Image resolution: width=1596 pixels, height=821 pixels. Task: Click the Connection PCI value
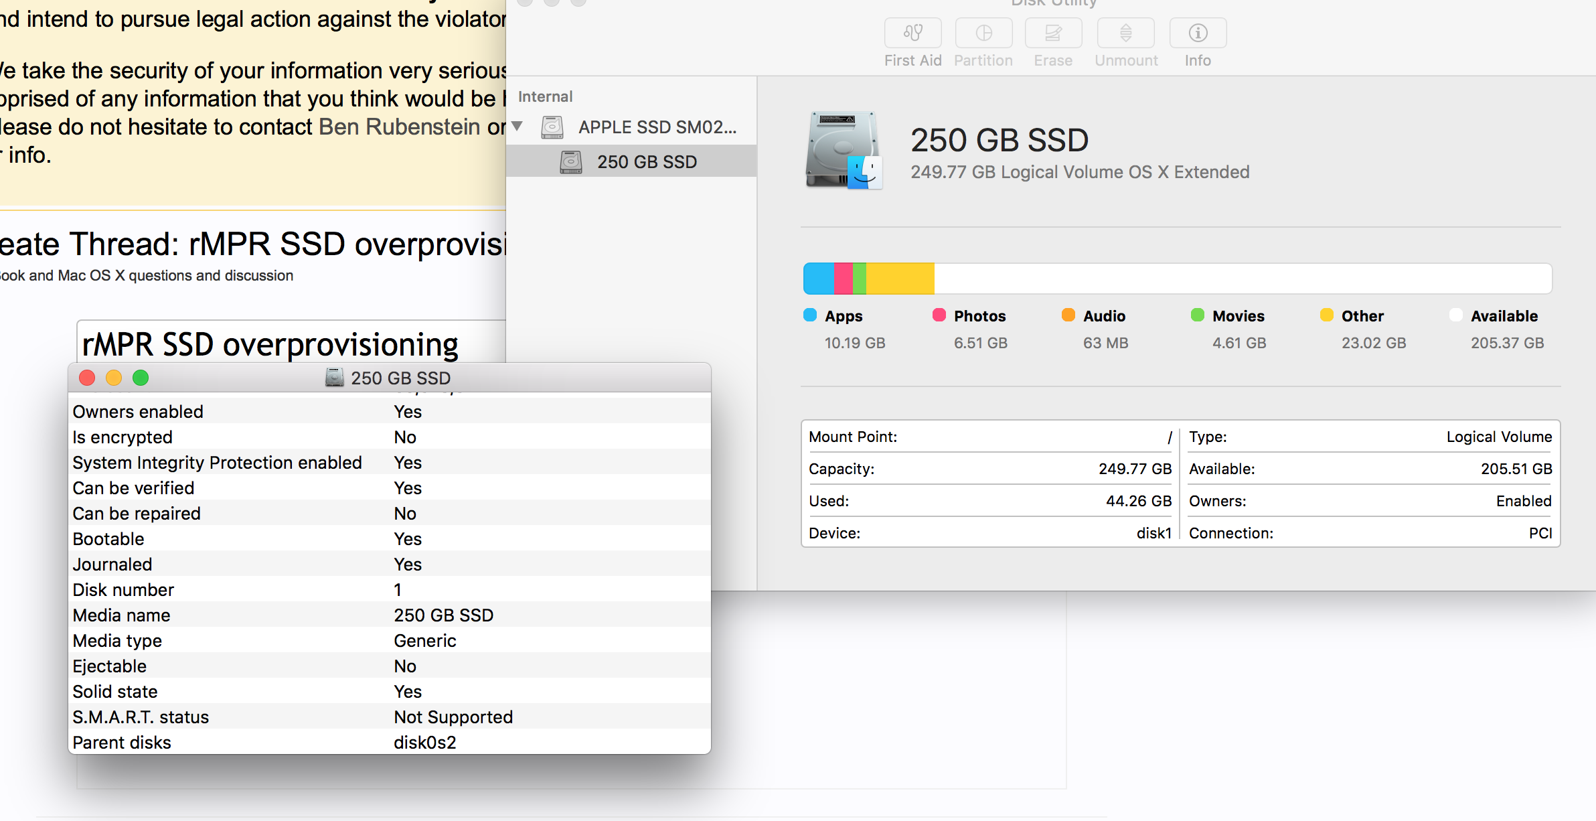[x=1540, y=533]
